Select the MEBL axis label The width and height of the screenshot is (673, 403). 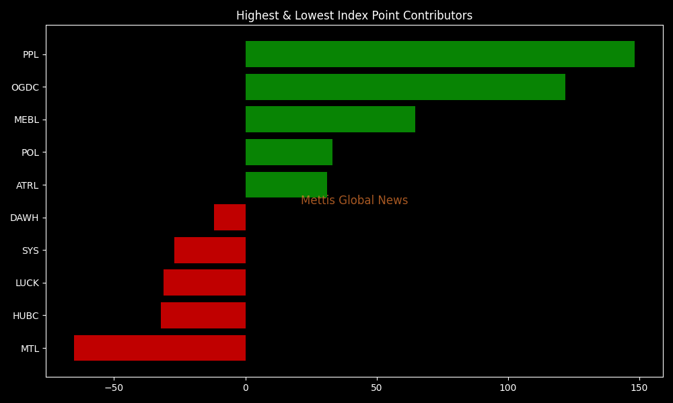pos(26,120)
